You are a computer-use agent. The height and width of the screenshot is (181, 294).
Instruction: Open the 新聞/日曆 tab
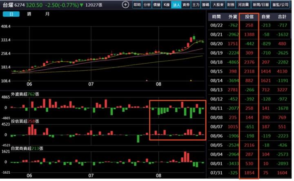[261, 5]
